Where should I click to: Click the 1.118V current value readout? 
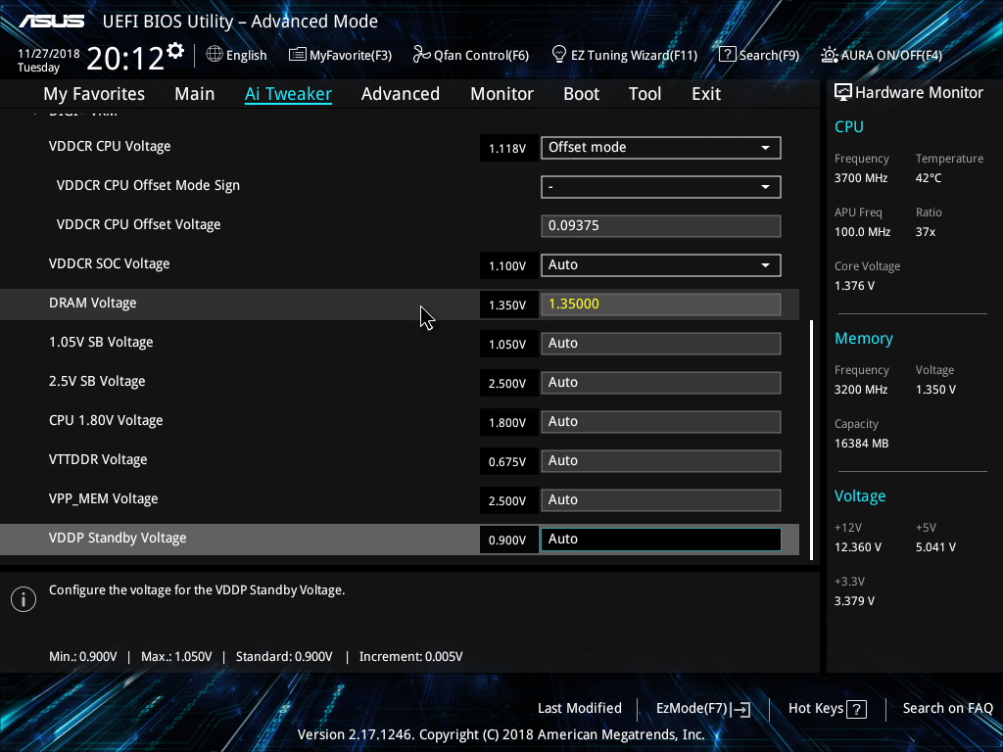(x=508, y=149)
